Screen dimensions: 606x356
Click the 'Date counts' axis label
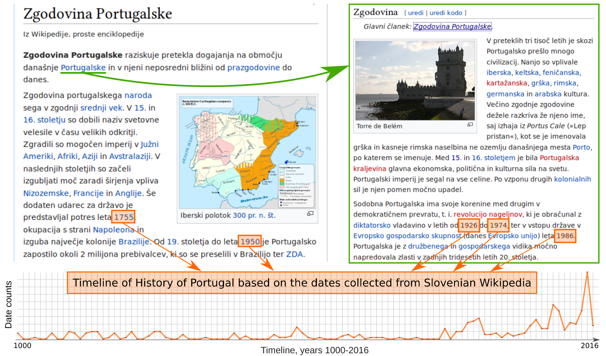pos(9,305)
